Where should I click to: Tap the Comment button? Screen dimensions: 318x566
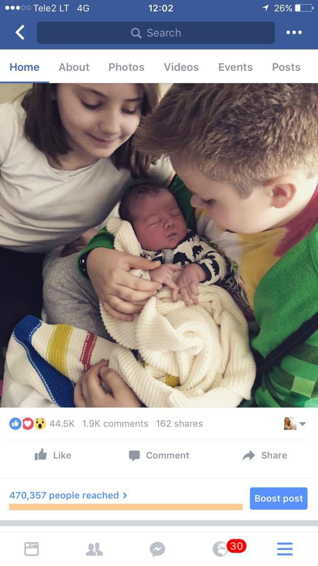pyautogui.click(x=159, y=455)
